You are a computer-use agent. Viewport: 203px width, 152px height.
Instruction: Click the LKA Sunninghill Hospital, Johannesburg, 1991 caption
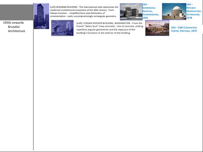tap(151, 11)
